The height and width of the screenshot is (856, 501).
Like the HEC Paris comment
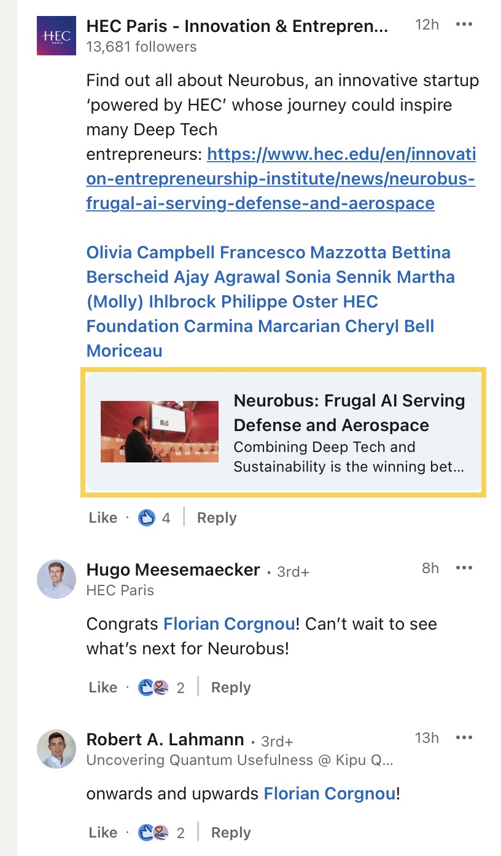tap(103, 518)
